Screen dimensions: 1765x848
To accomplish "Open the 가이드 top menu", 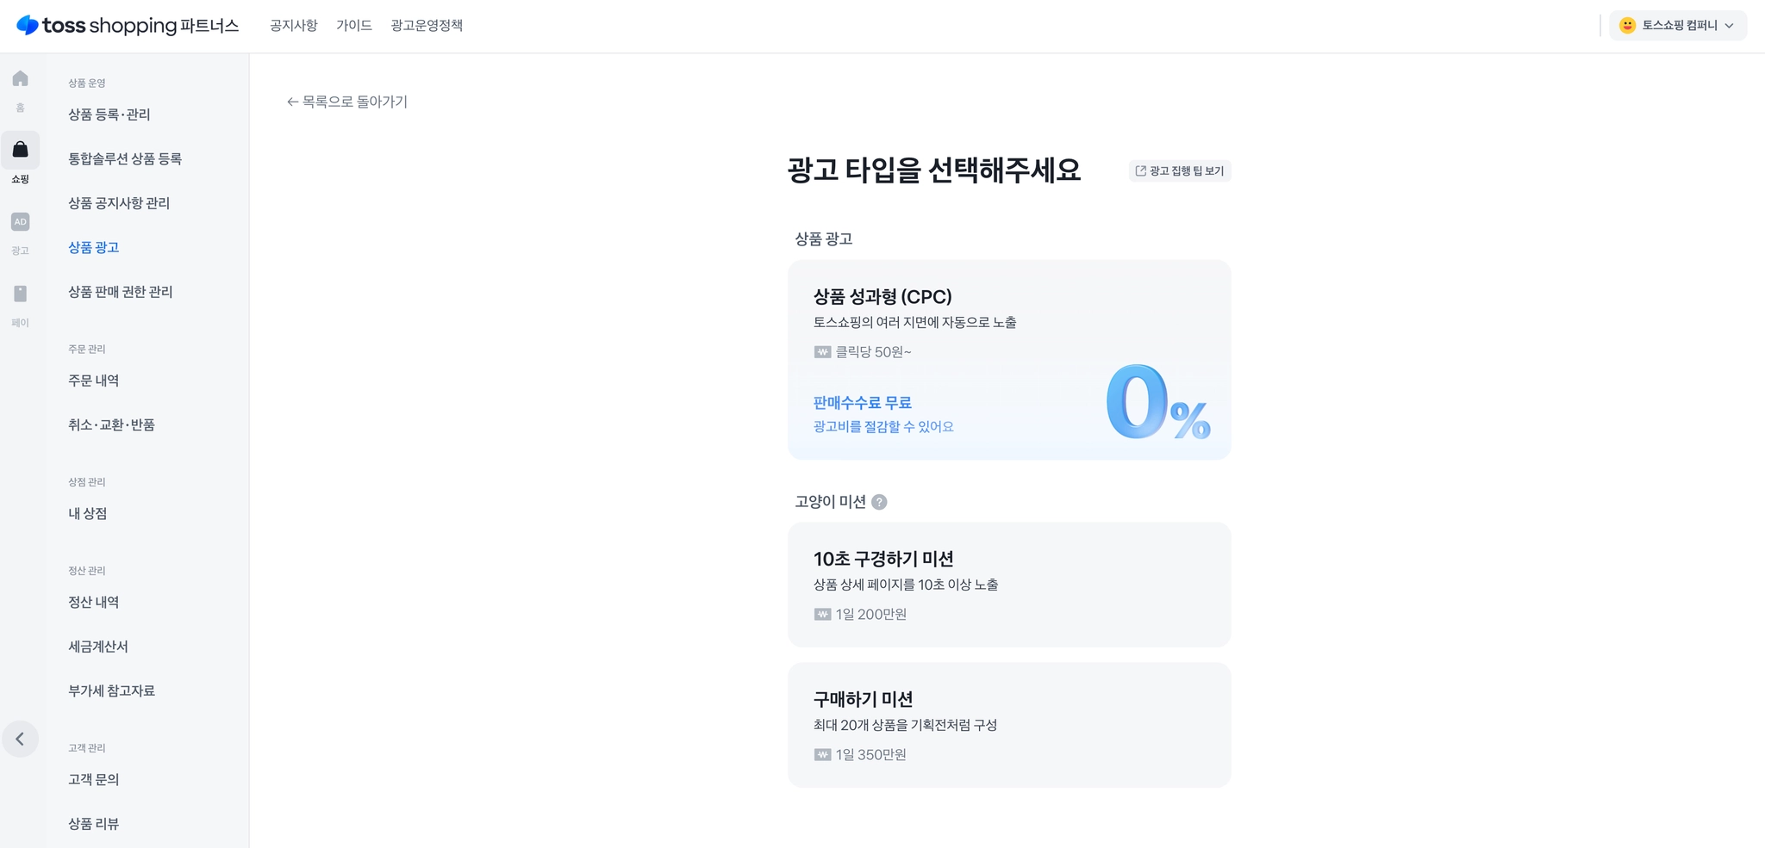I will (354, 26).
